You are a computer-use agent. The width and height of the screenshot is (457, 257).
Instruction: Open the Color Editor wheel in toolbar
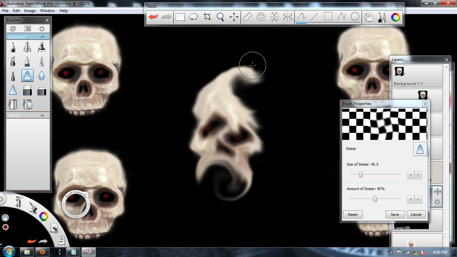coord(395,17)
